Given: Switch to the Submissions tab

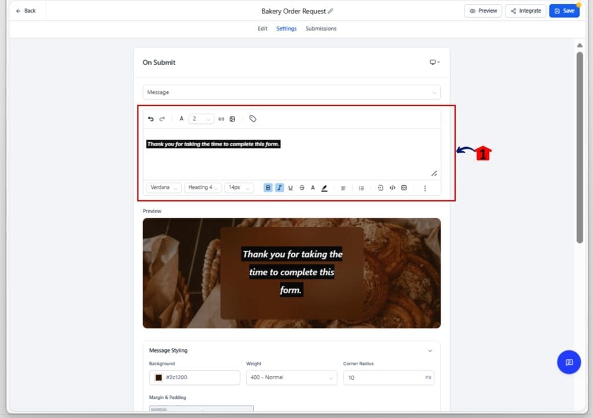Looking at the screenshot, I should click(321, 28).
